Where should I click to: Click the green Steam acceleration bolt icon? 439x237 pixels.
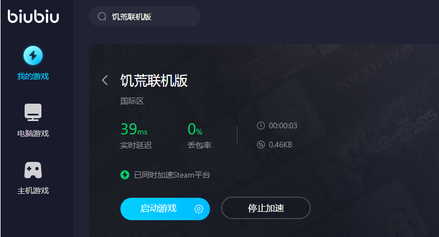(125, 175)
